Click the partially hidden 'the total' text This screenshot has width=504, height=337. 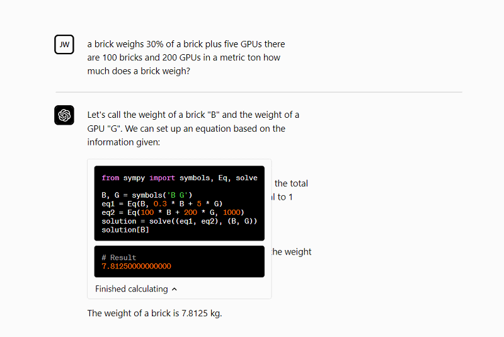291,183
